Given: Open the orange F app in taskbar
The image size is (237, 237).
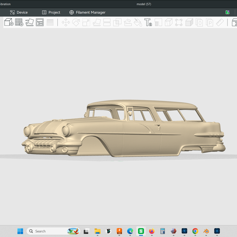Looking at the screenshot, I should (119, 231).
